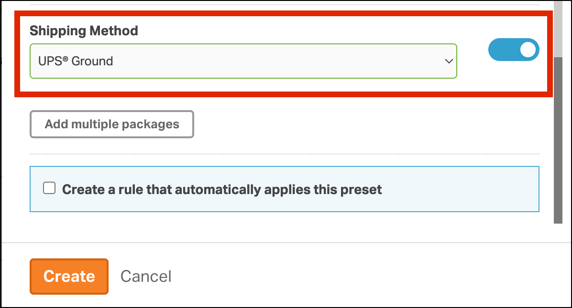Click the white knob of the blue toggle
Viewport: 572px width, 308px height.
(528, 50)
